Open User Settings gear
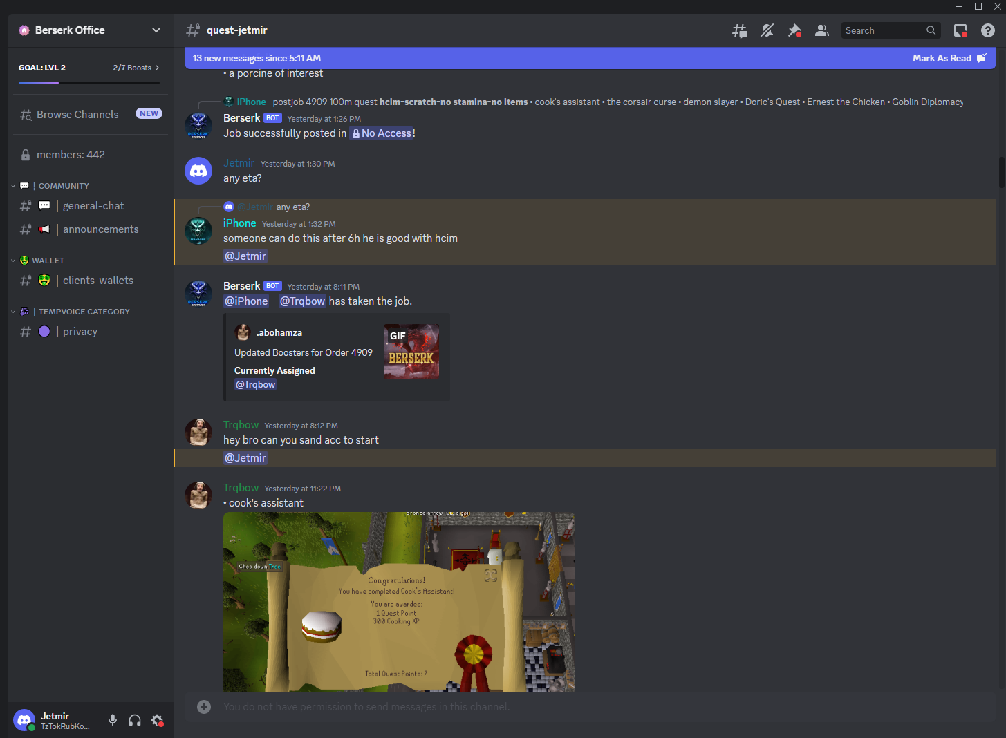The width and height of the screenshot is (1006, 738). pyautogui.click(x=157, y=721)
